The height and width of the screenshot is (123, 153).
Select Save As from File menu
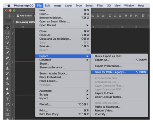click(x=63, y=46)
